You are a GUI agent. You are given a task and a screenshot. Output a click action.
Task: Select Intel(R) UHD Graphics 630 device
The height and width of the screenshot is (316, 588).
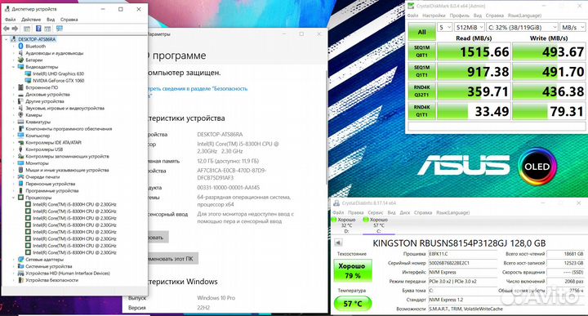pos(58,73)
